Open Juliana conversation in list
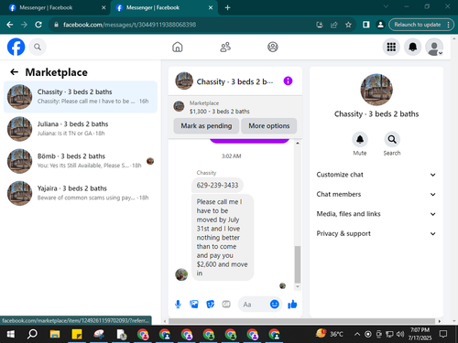Screen dimensions: 458x343 pos(81,129)
